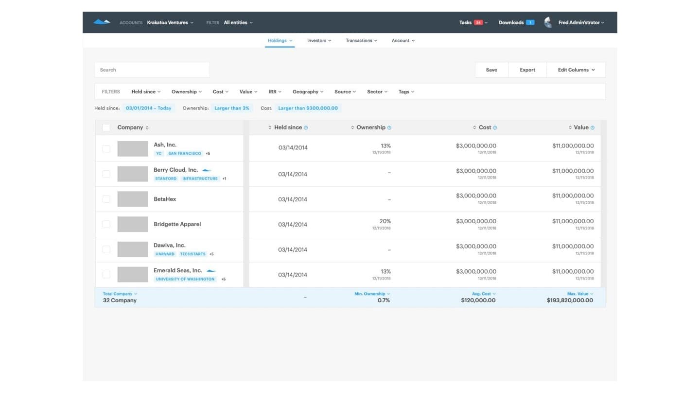700x393 pixels.
Task: Sort table by Company column
Action: tap(147, 128)
